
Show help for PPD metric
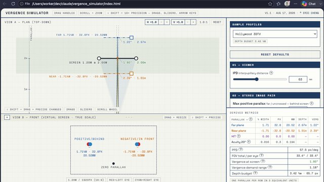click(x=241, y=150)
